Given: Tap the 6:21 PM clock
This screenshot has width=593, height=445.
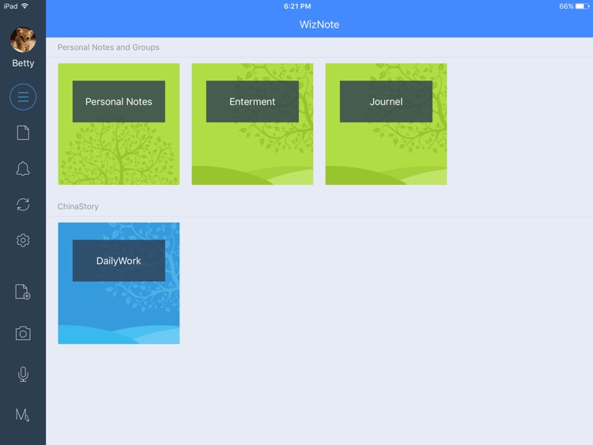Looking at the screenshot, I should (x=297, y=6).
